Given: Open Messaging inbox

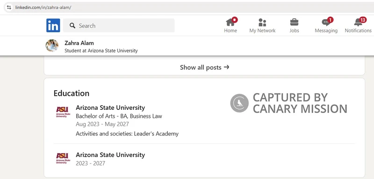Looking at the screenshot, I should (326, 25).
